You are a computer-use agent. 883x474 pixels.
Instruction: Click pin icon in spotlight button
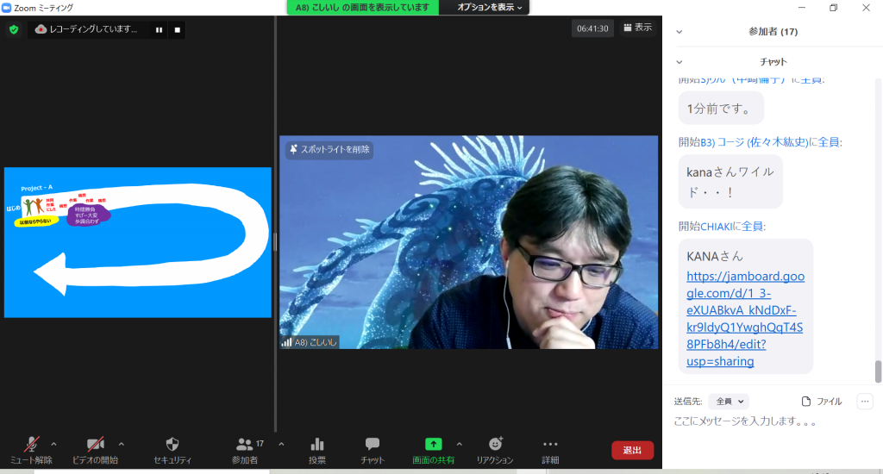pyautogui.click(x=293, y=150)
